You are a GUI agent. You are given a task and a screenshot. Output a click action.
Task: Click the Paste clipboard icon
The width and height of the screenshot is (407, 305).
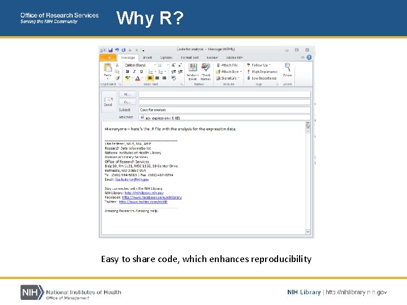point(107,68)
